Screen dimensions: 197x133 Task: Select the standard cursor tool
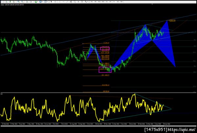tap(51, 2)
